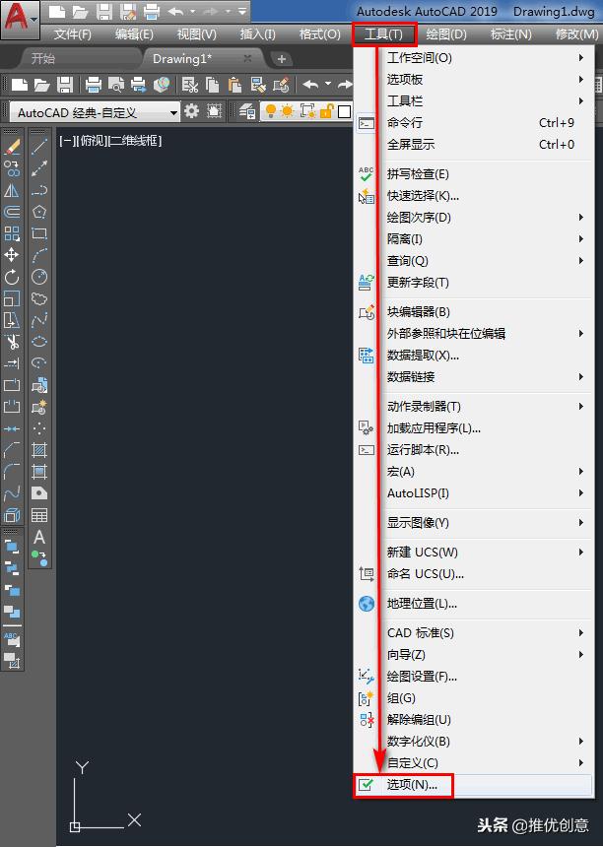
Task: Choose 块编辑器(B) menu entry
Action: 473,311
